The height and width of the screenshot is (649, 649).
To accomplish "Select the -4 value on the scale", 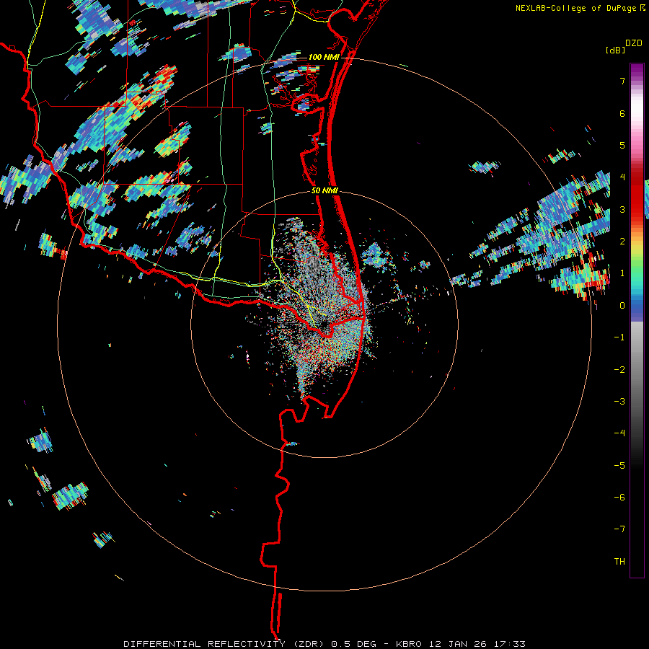I will pyautogui.click(x=619, y=433).
